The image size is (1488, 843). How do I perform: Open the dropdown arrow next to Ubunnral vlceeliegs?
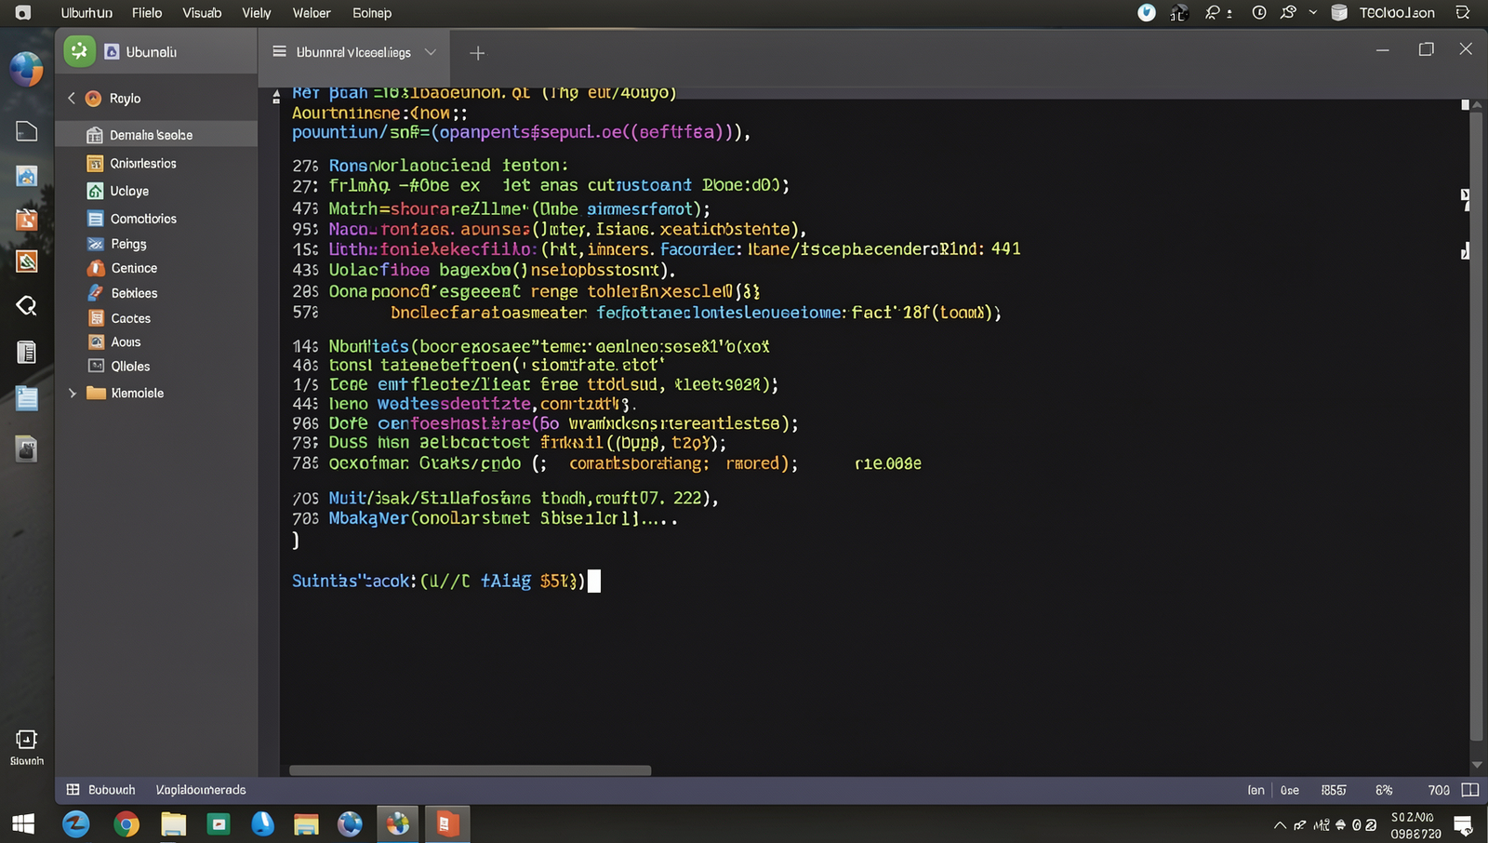click(431, 52)
